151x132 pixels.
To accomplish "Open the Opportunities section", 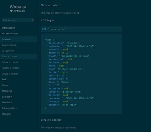I will click(9, 108).
